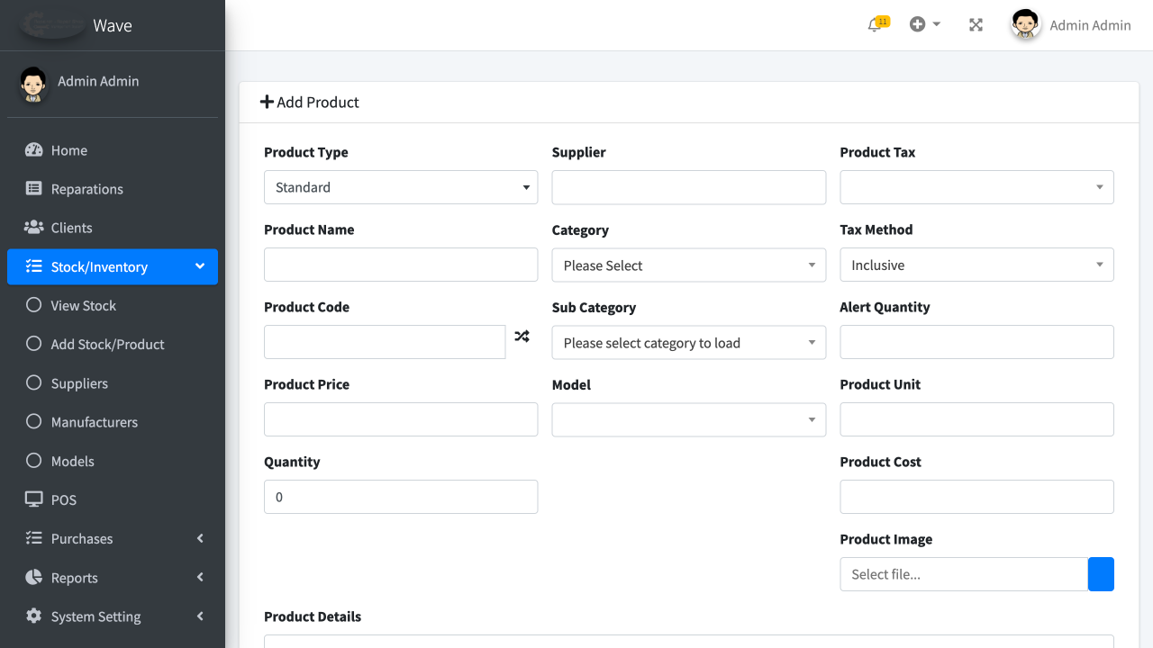Open the Product Type dropdown
Viewport: 1153px width, 648px height.
[400, 187]
